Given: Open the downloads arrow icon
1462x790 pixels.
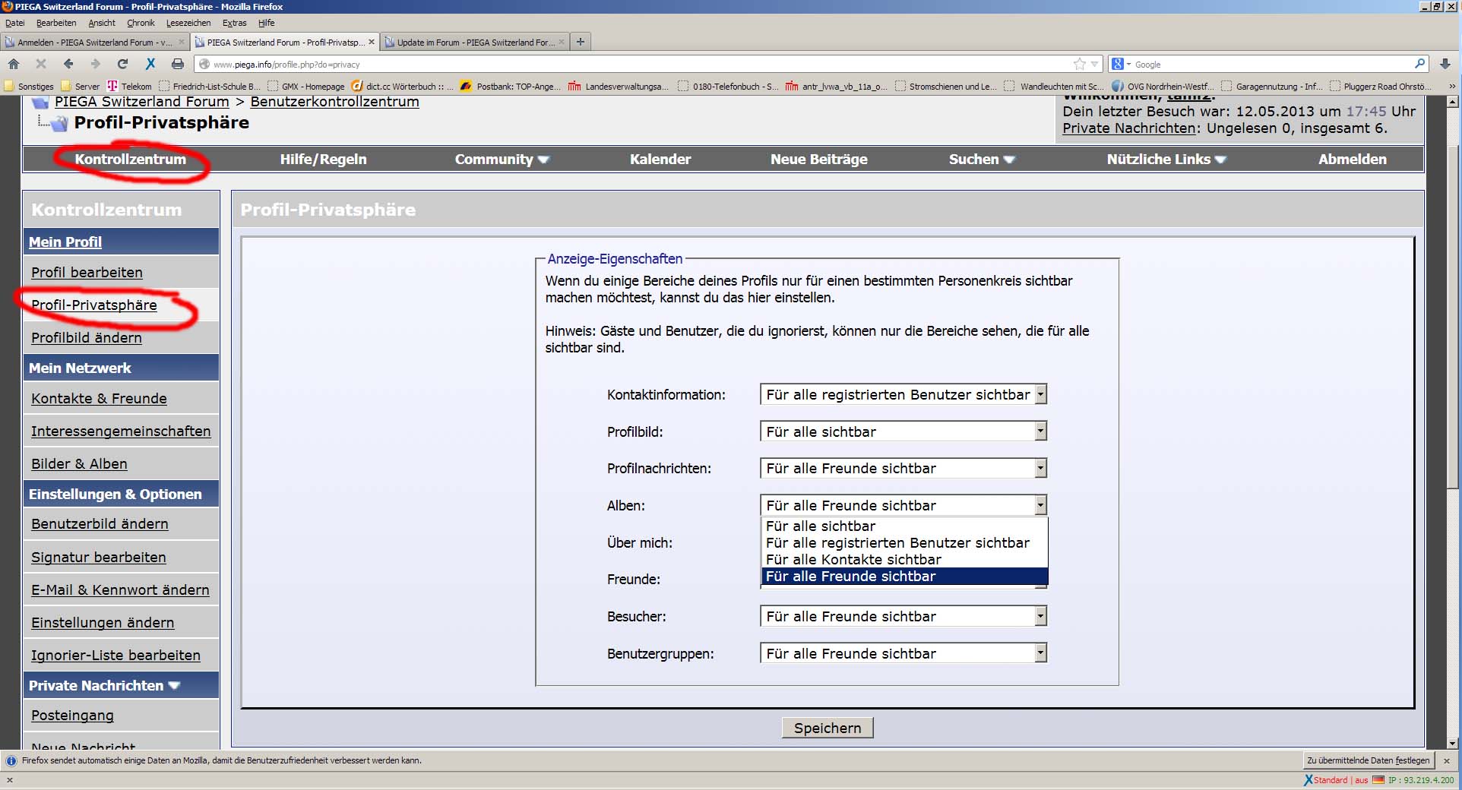Looking at the screenshot, I should [x=1445, y=64].
